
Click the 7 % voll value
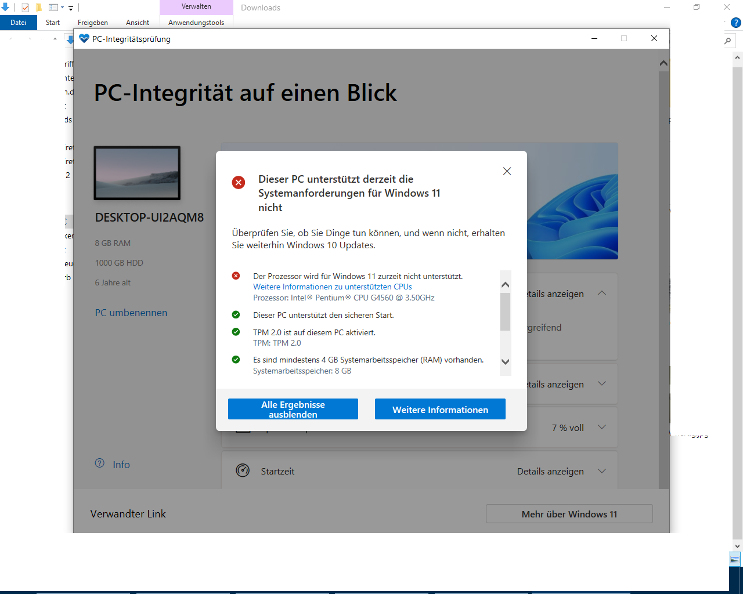coord(568,428)
